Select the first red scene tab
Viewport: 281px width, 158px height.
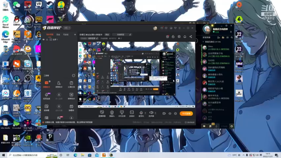click(50, 34)
